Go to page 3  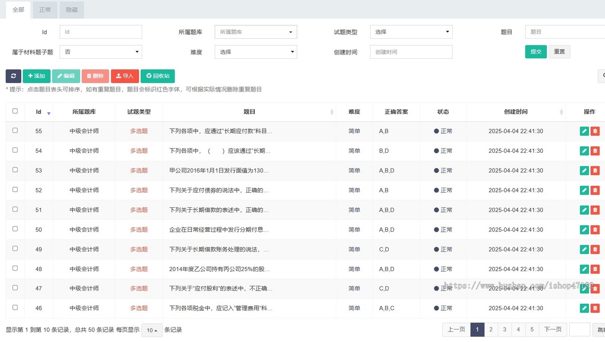[504, 329]
